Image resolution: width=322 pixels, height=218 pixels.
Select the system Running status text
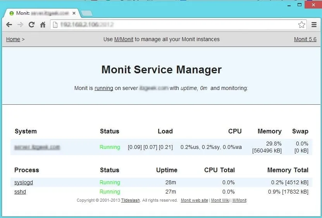click(110, 147)
